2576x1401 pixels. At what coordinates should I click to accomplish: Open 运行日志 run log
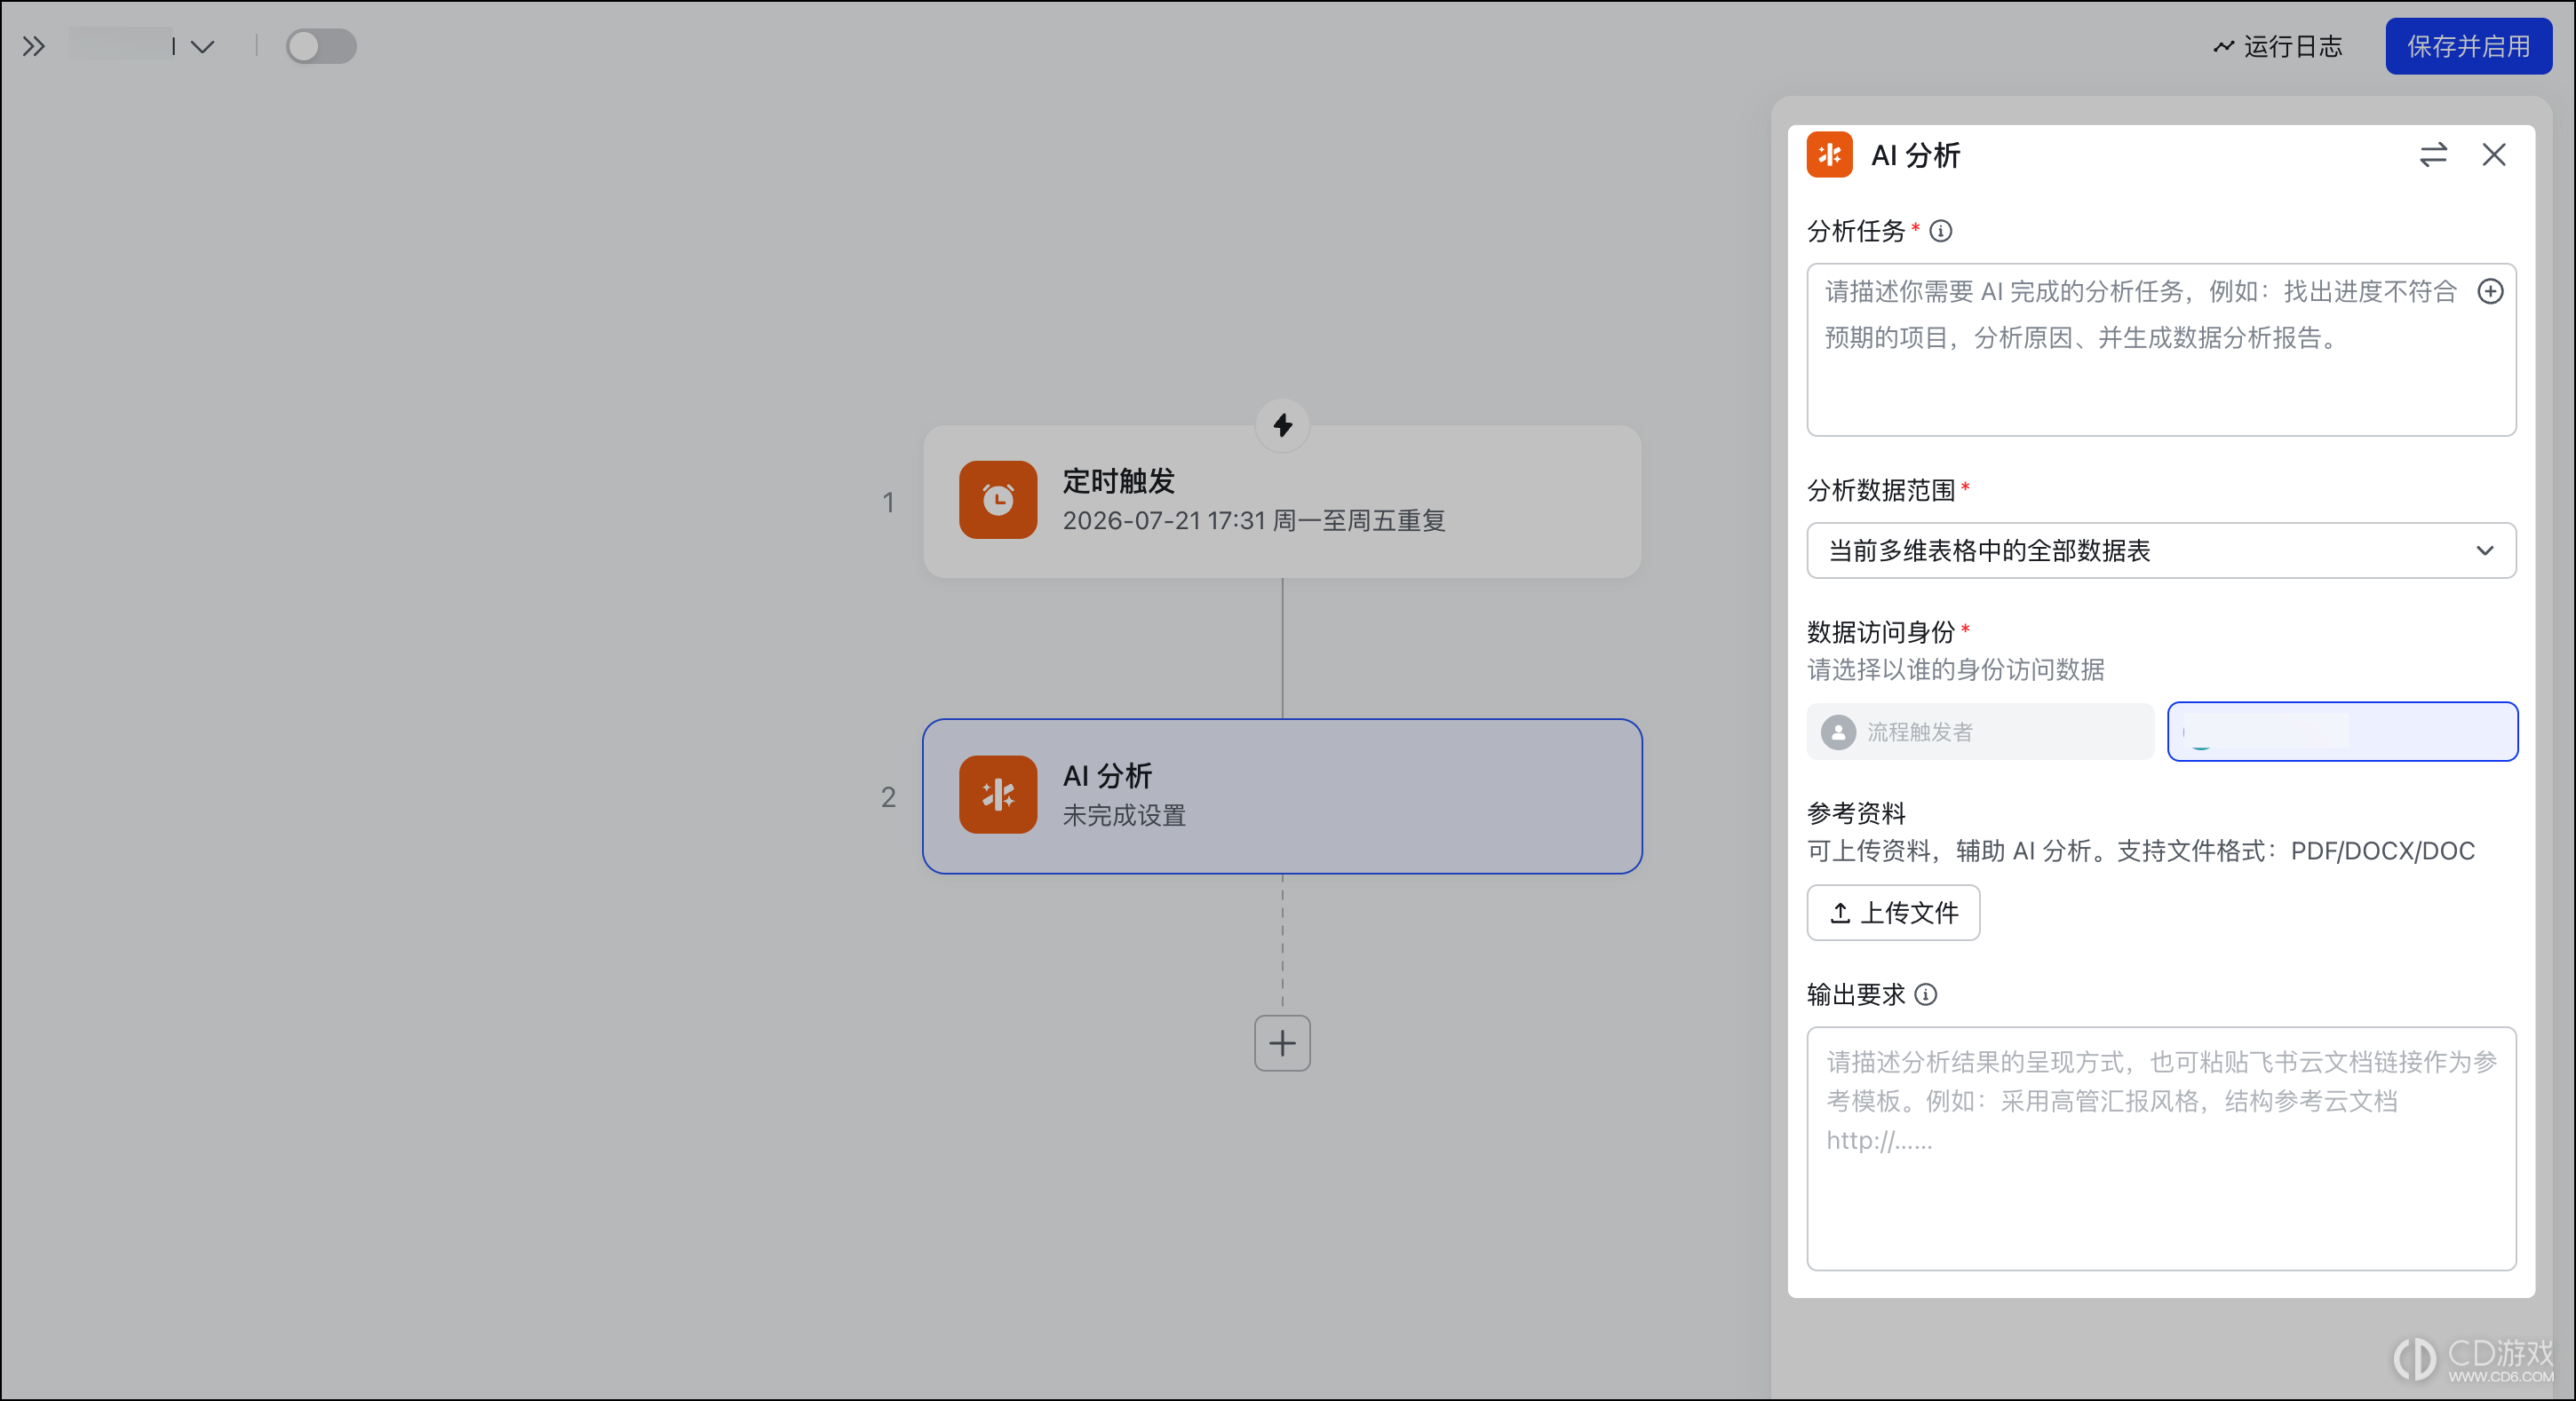pos(2279,46)
